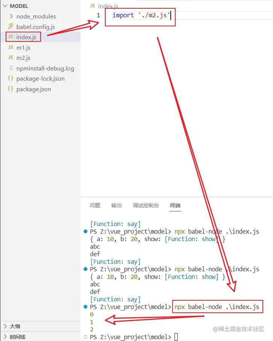
Task: Click the terminal prompt input cursor
Action: (x=176, y=337)
